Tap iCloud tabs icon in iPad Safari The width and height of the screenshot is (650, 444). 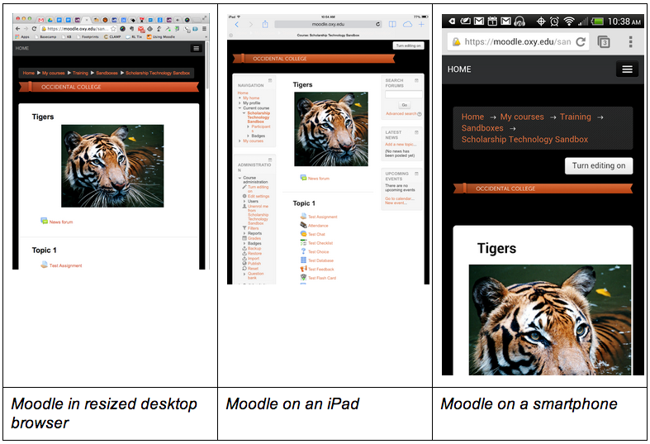tap(407, 25)
